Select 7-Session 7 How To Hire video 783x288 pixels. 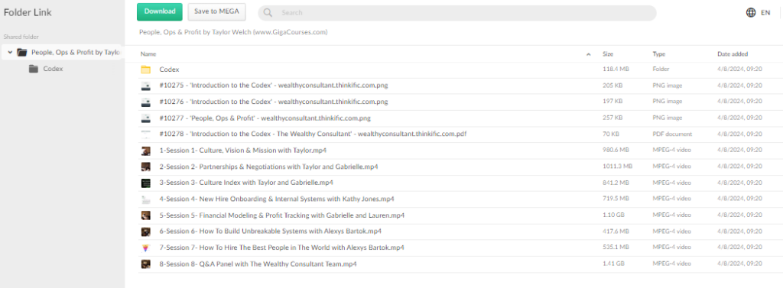281,248
